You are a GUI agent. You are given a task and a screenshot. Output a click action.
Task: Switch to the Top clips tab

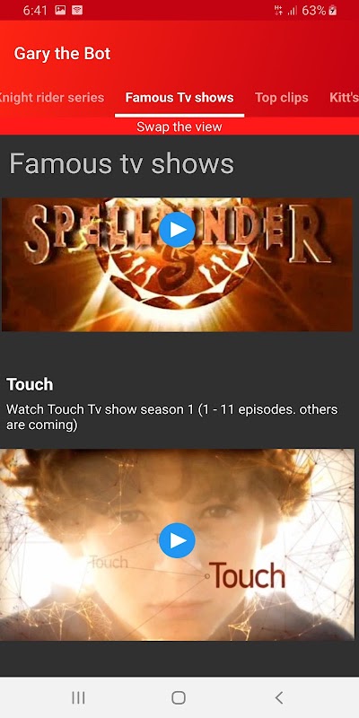click(x=282, y=98)
